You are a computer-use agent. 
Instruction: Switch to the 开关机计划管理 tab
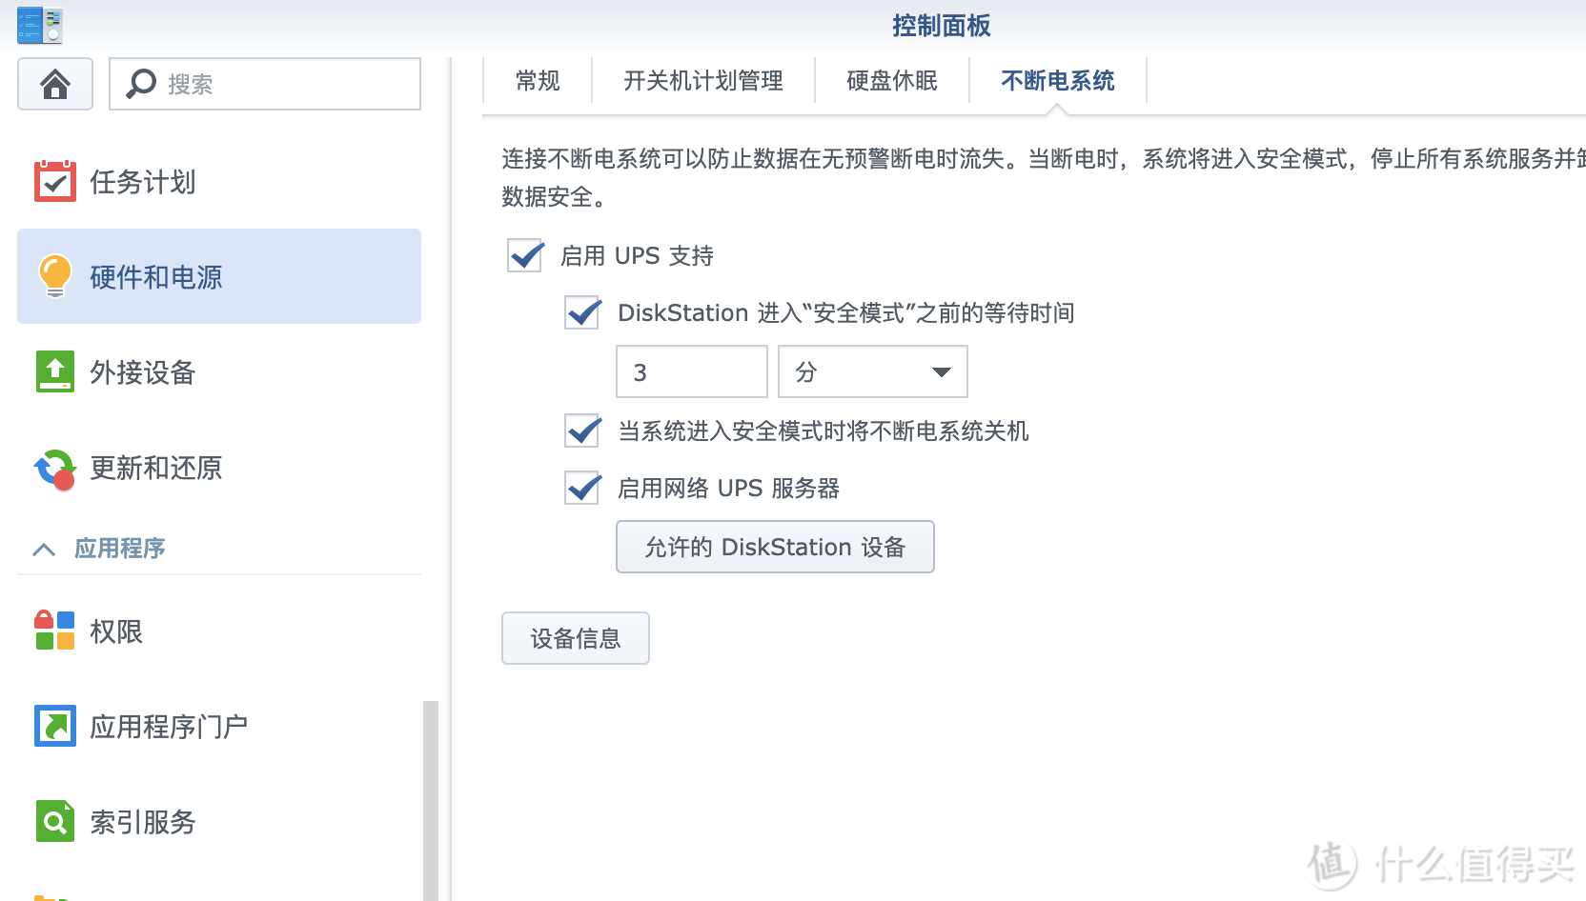[x=702, y=81]
